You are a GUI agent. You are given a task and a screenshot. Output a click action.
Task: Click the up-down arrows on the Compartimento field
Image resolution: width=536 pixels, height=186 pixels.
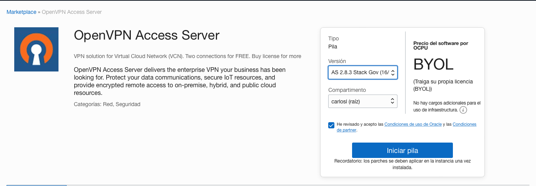point(392,101)
